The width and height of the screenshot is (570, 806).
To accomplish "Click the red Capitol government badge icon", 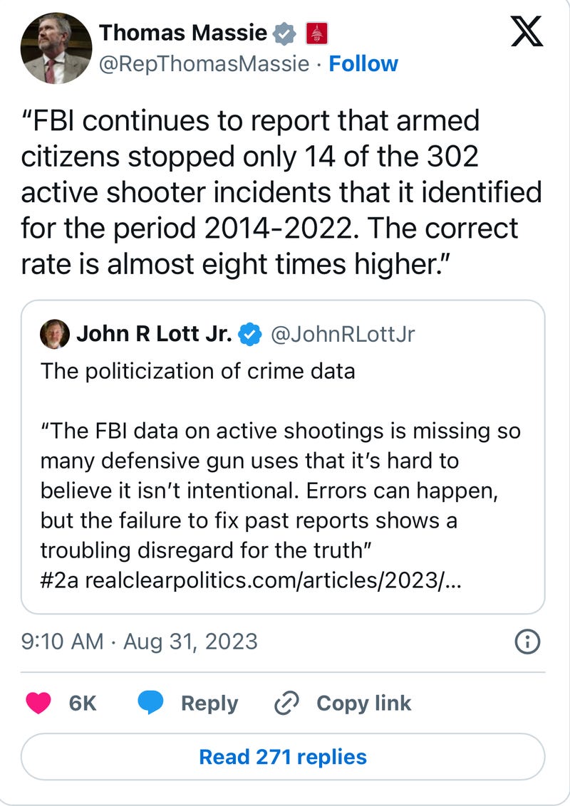I will coord(317,33).
